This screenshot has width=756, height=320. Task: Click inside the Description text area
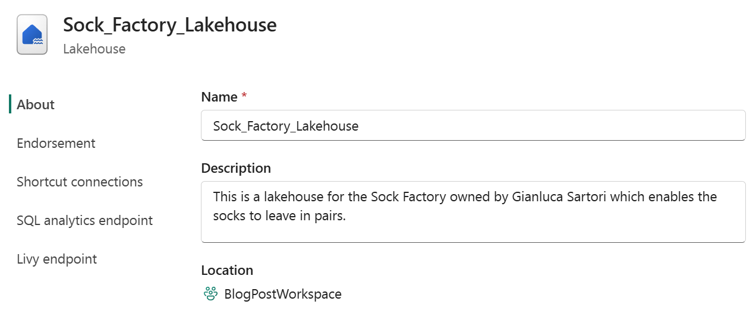coord(473,212)
